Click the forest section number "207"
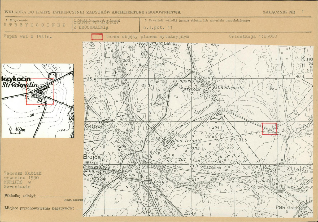The height and width of the screenshot is (222, 318). click(182, 159)
